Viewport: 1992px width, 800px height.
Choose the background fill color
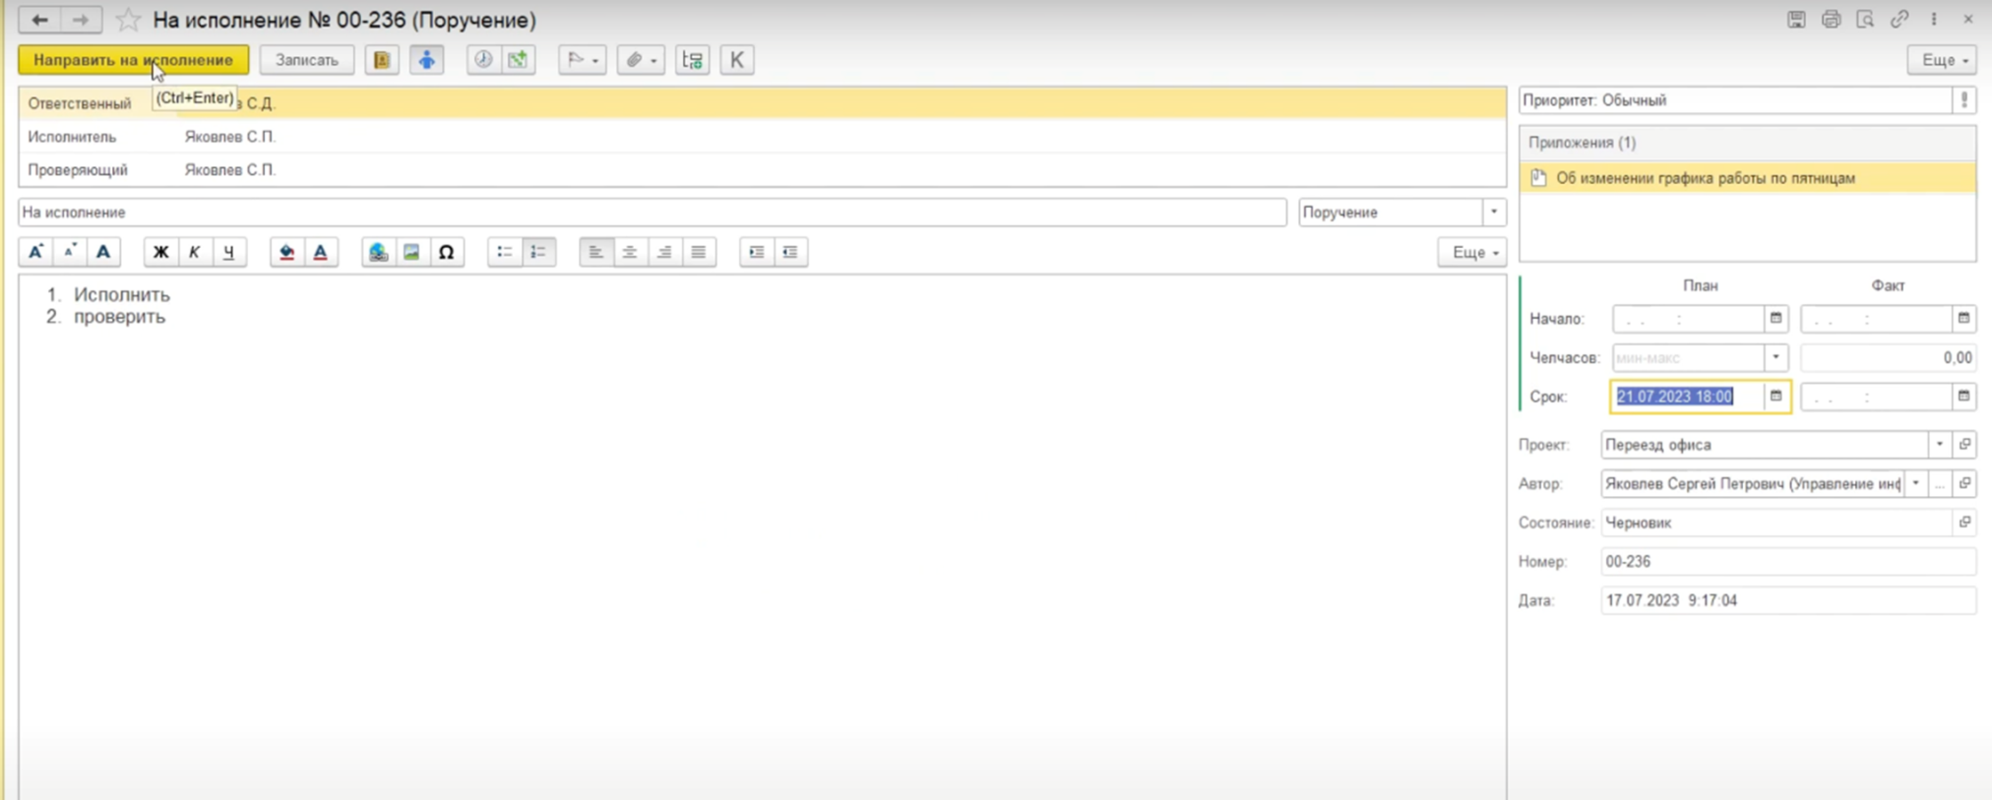pyautogui.click(x=286, y=252)
